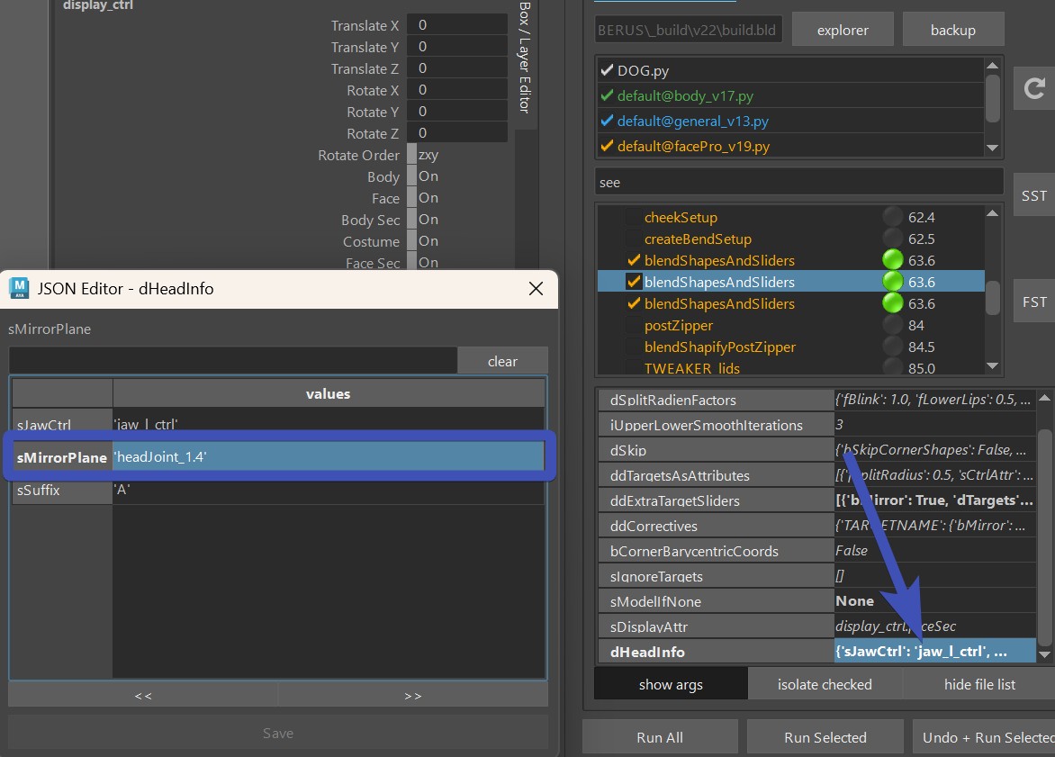Click the hide file list tab
This screenshot has width=1055, height=757.
(979, 684)
